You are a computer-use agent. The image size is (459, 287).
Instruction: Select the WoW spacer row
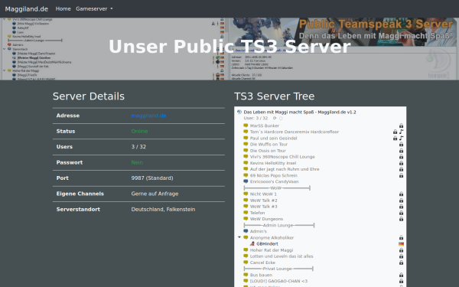[x=277, y=188]
